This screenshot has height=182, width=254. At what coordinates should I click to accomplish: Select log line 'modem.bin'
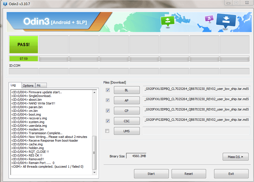[x=28, y=129]
